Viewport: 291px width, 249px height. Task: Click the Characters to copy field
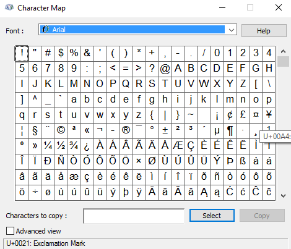(134, 216)
